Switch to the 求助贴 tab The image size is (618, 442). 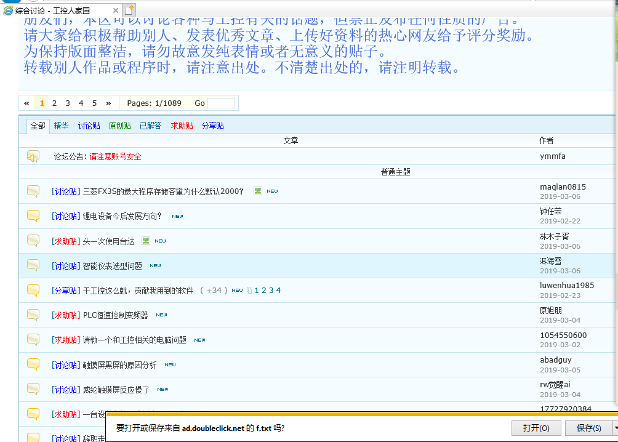click(182, 126)
